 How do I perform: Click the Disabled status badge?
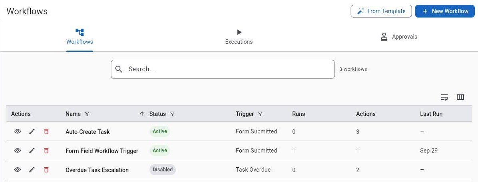[163, 170]
